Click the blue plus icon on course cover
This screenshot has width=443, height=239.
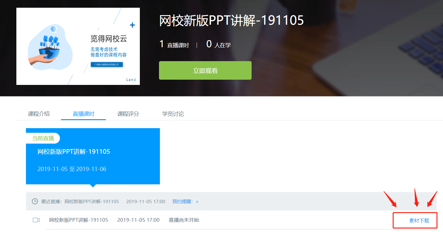(x=132, y=25)
